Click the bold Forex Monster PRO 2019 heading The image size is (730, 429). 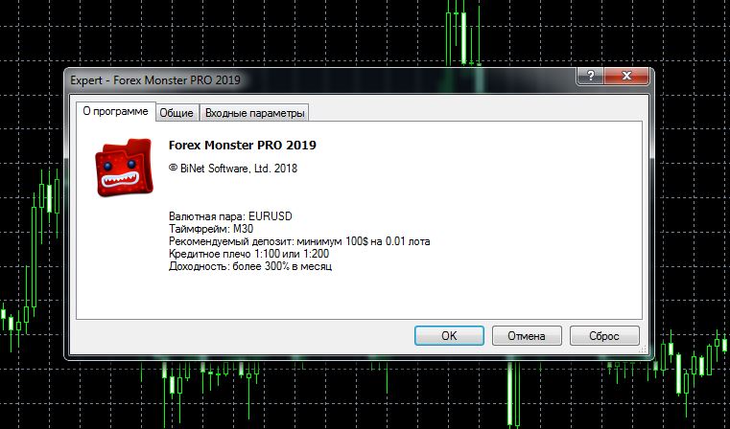242,145
